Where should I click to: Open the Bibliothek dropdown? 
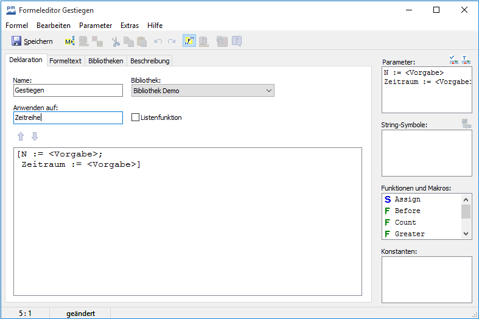tap(203, 91)
